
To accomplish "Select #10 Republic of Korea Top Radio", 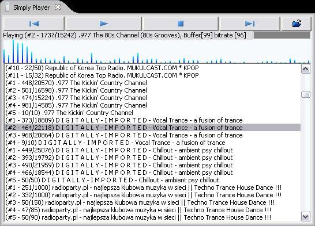I will click(152, 68).
